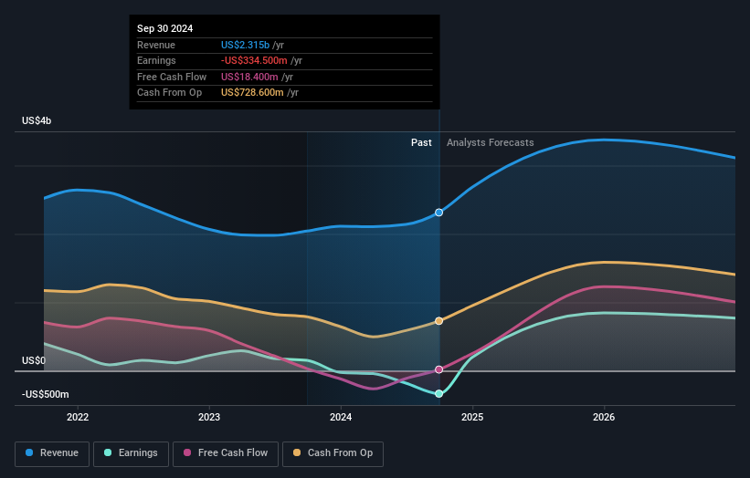Click the 2022 x-axis label

pyautogui.click(x=78, y=418)
